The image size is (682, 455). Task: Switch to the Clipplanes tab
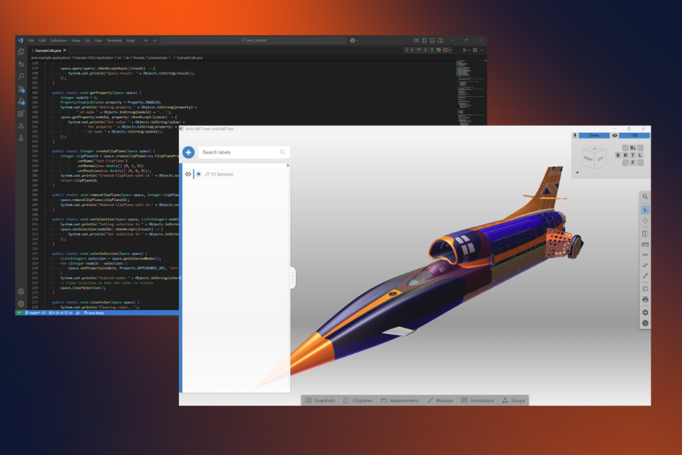pos(358,400)
